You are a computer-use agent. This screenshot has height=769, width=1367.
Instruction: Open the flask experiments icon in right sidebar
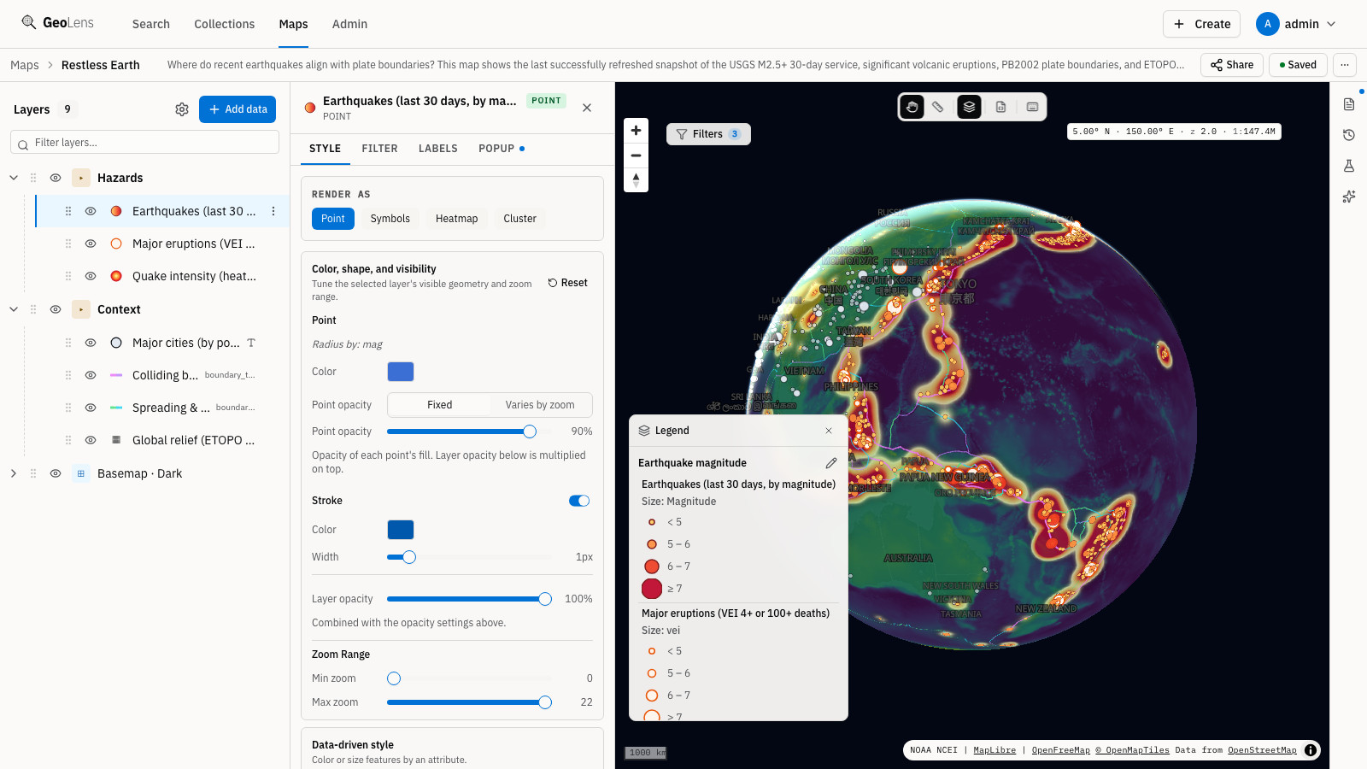[1349, 166]
